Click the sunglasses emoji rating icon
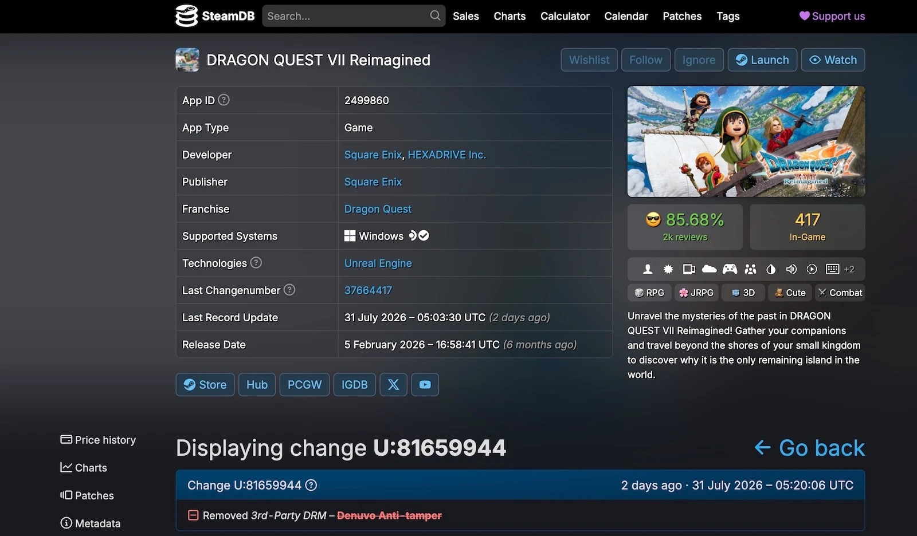Image resolution: width=917 pixels, height=536 pixels. pyautogui.click(x=653, y=219)
